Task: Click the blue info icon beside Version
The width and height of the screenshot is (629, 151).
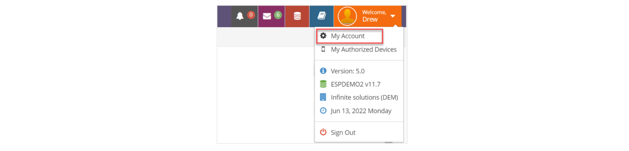Action: pyautogui.click(x=323, y=71)
